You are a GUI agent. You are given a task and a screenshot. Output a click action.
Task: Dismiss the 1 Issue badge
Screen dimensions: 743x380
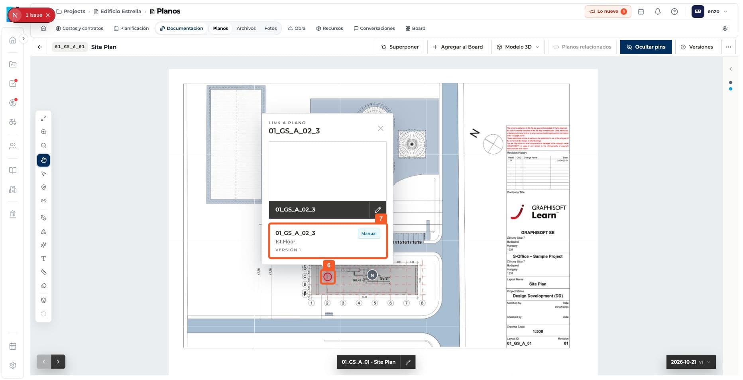click(x=48, y=15)
